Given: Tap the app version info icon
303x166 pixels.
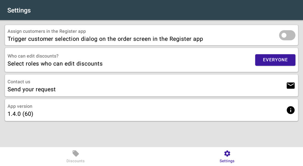Looking at the screenshot, I should [290, 110].
